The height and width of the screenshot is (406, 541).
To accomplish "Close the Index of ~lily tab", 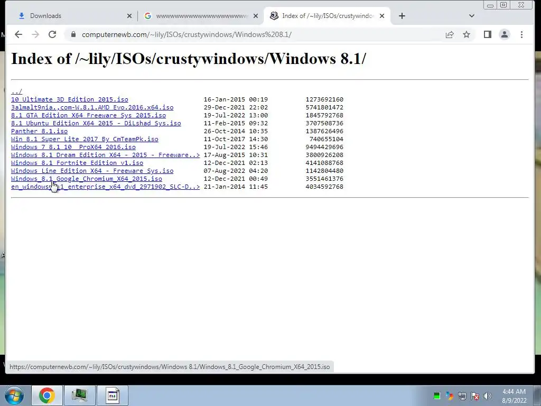I will coord(382,16).
